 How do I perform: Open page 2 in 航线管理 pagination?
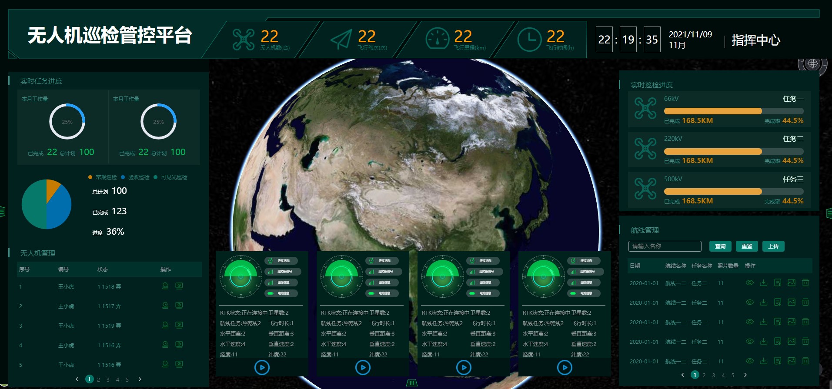[x=704, y=375]
